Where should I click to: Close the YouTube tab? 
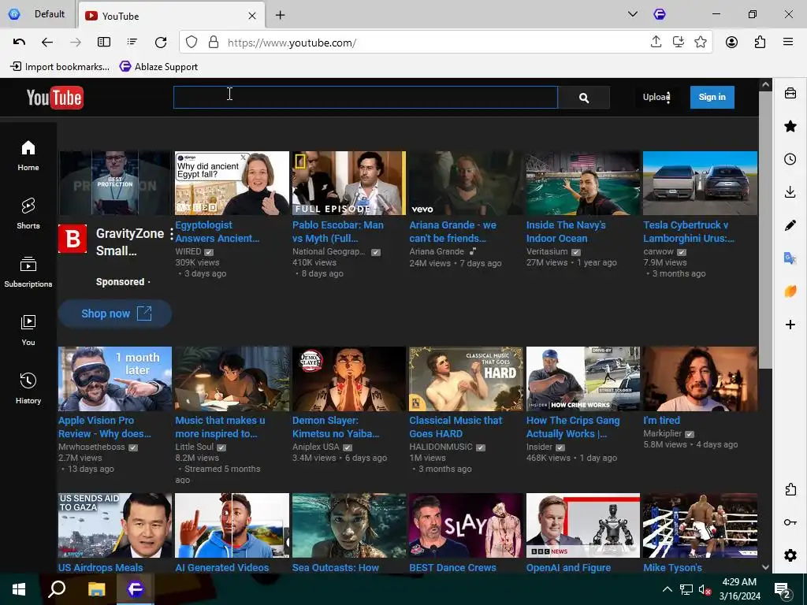(252, 16)
